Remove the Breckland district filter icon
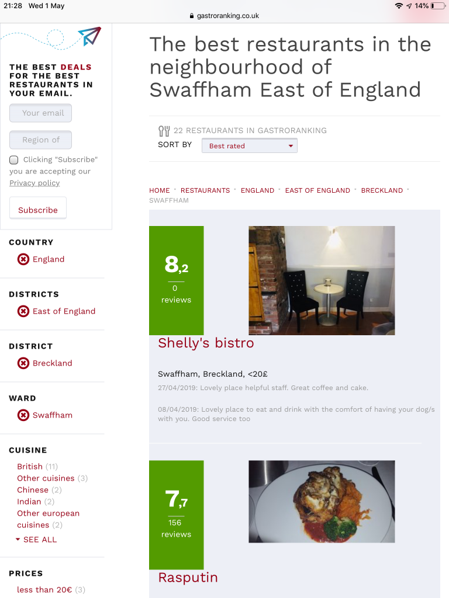 tap(23, 363)
